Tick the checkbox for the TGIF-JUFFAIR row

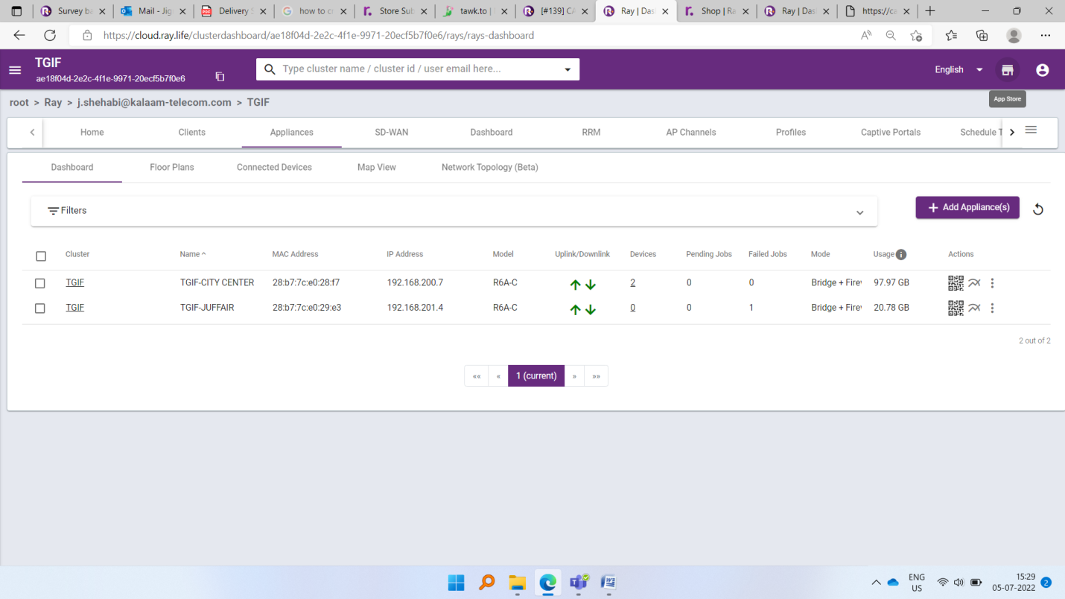(40, 308)
